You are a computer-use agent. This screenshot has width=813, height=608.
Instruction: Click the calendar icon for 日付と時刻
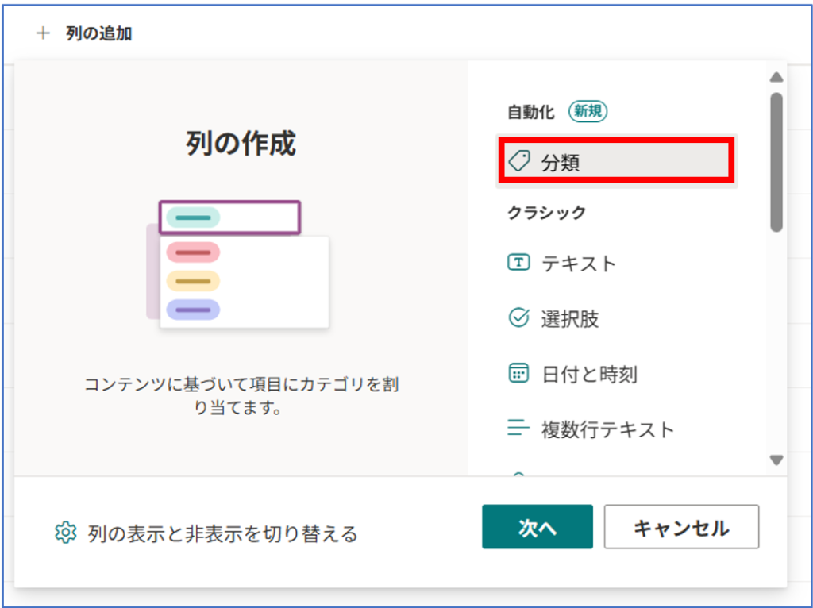coord(518,374)
